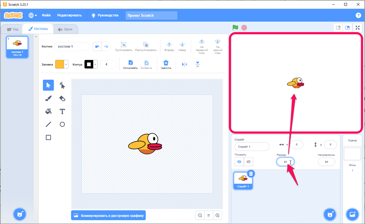Viewport: 365px width, 224px height.
Task: Open the Файл menu
Action: point(46,15)
